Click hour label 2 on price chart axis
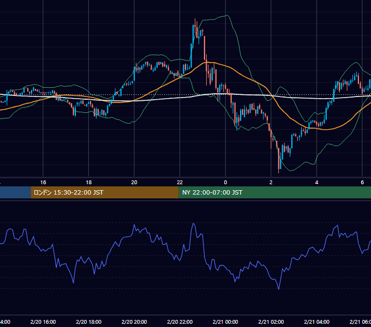The image size is (371, 327). click(271, 183)
